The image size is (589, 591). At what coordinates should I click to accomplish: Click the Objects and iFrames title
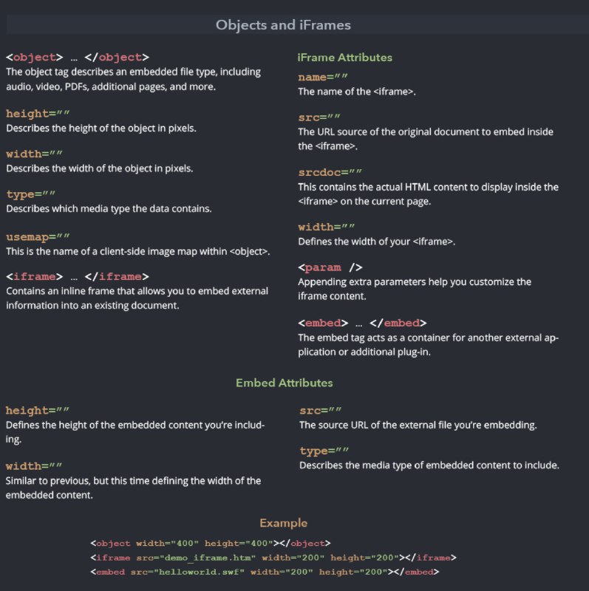[283, 25]
